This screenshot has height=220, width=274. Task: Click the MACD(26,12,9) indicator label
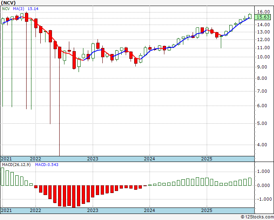16,165
